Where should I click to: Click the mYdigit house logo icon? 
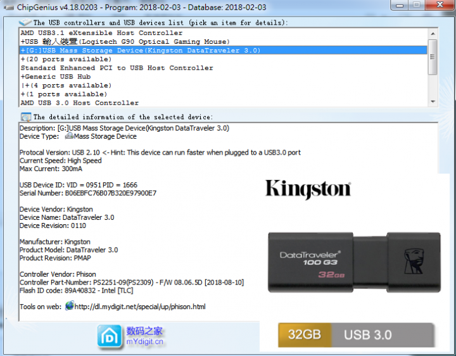[x=110, y=337]
